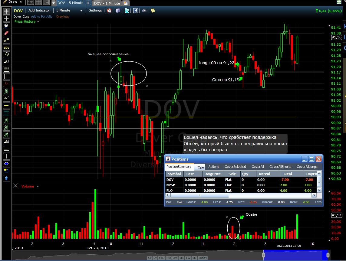The image size is (346, 261).
Task: Choose the asymmetric split layout icon
Action: tap(46, 2)
